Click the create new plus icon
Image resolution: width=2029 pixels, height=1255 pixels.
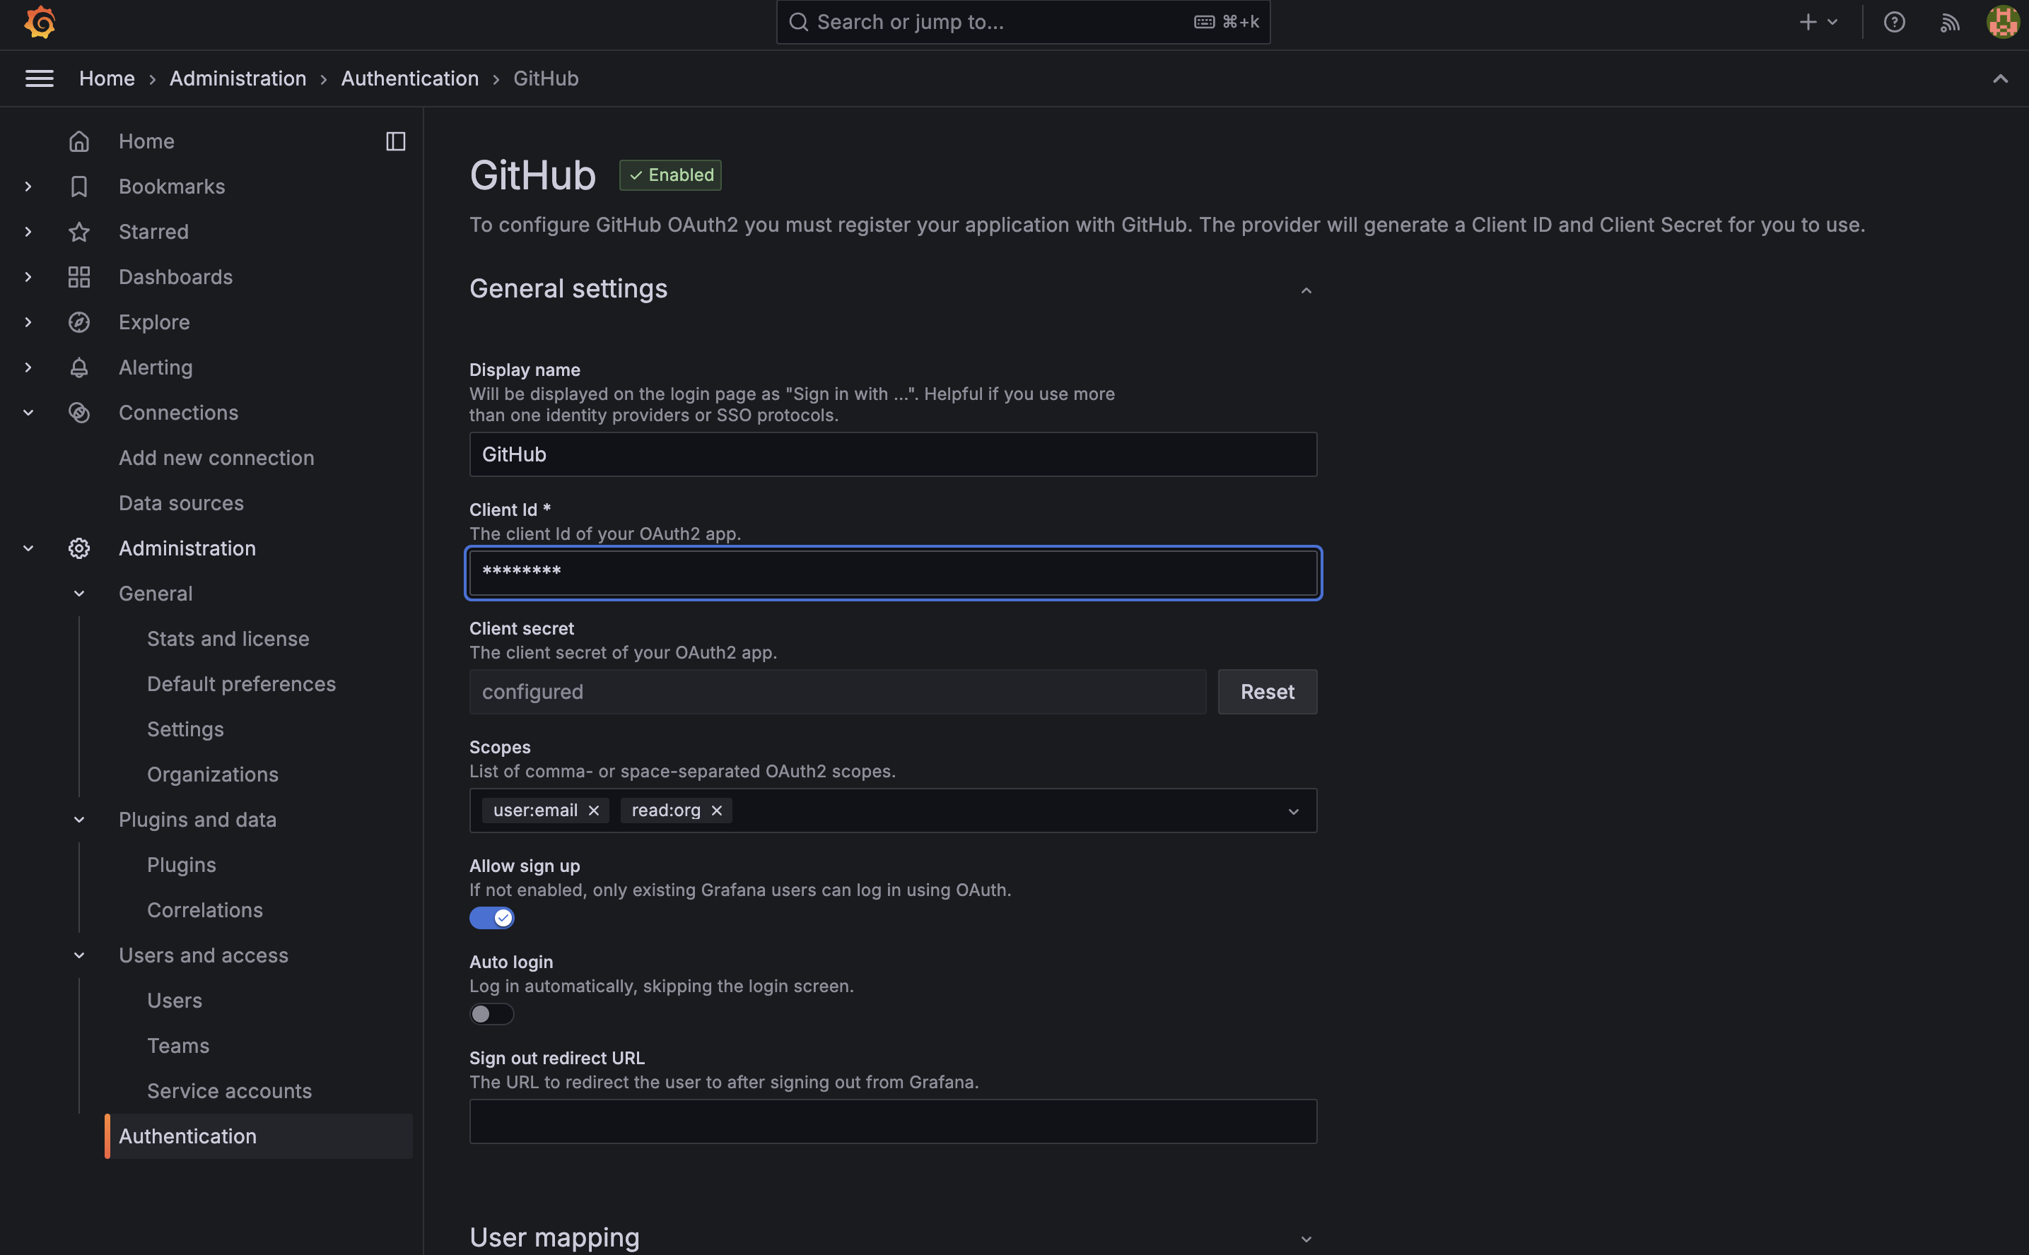[1808, 20]
